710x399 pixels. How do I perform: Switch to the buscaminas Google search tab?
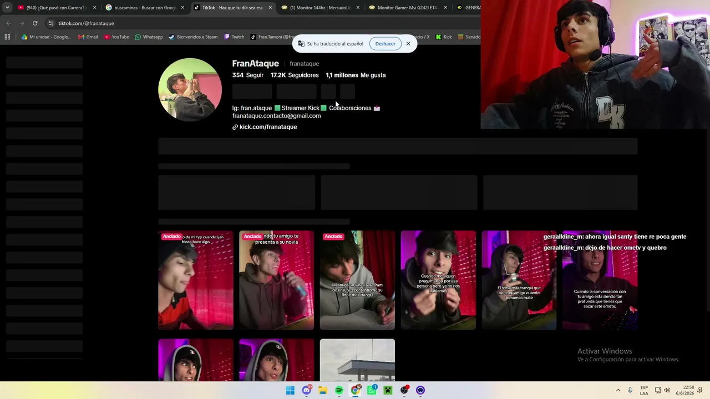(145, 8)
